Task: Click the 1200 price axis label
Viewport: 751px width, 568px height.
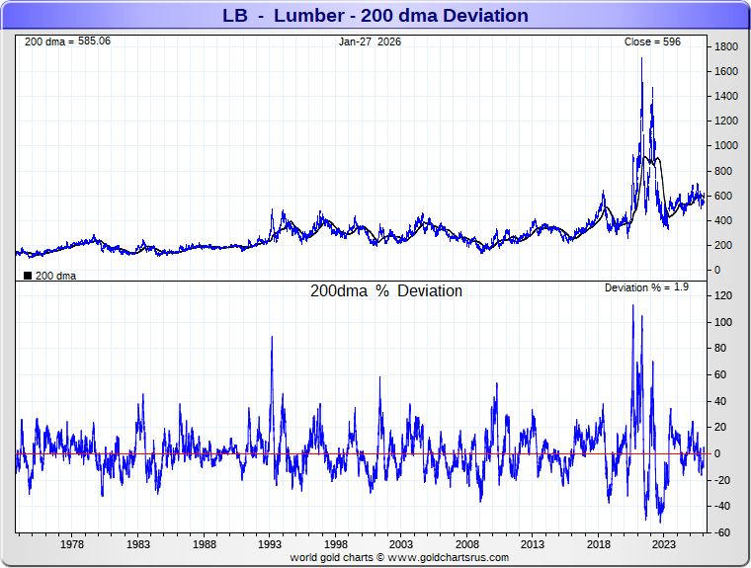Action: click(x=726, y=121)
